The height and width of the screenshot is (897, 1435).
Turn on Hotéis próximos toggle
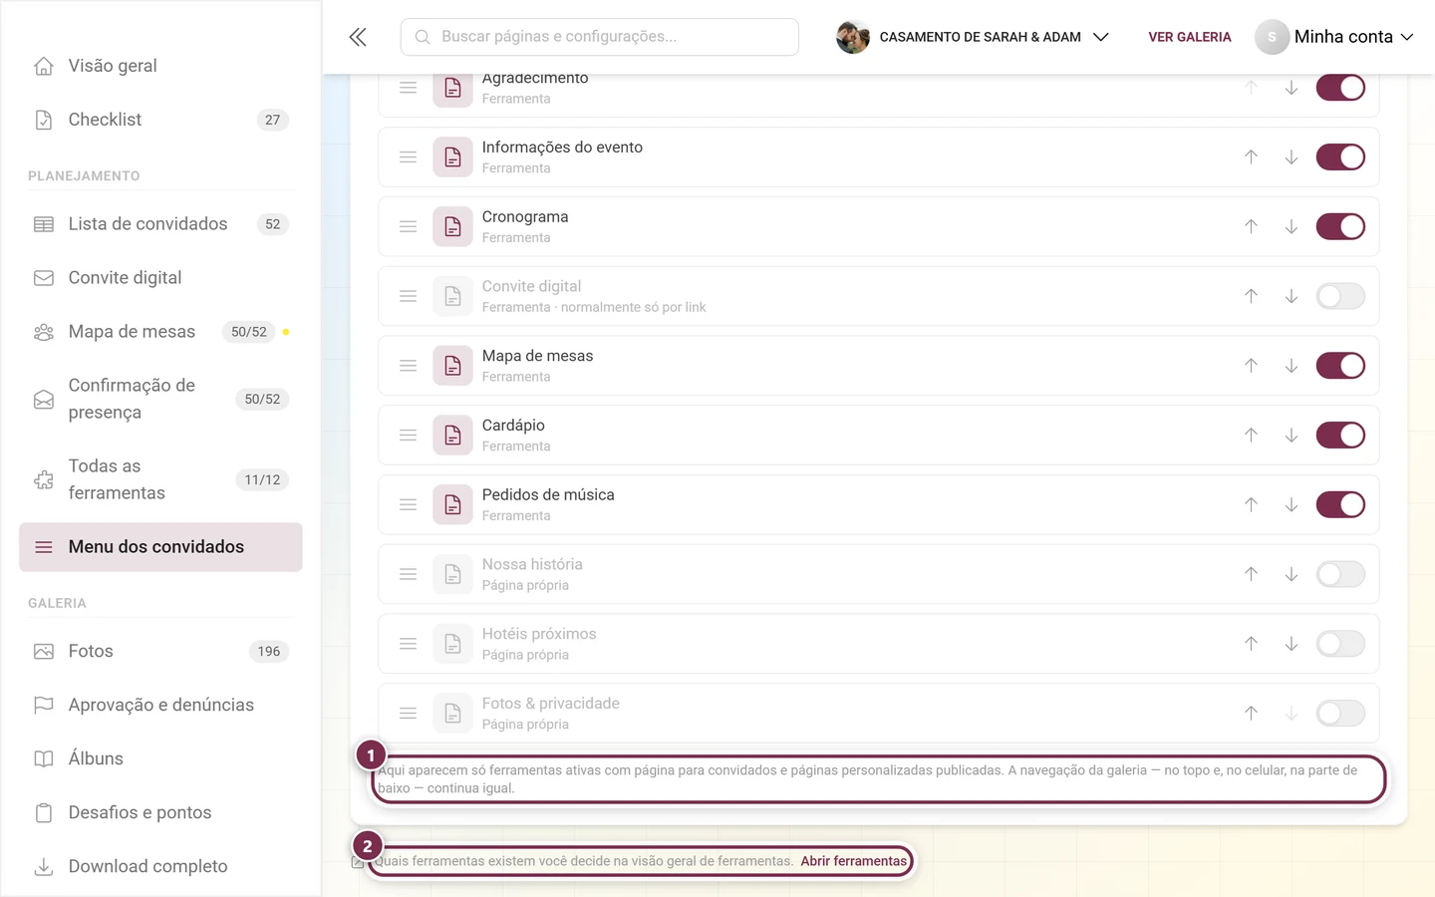[1340, 644]
